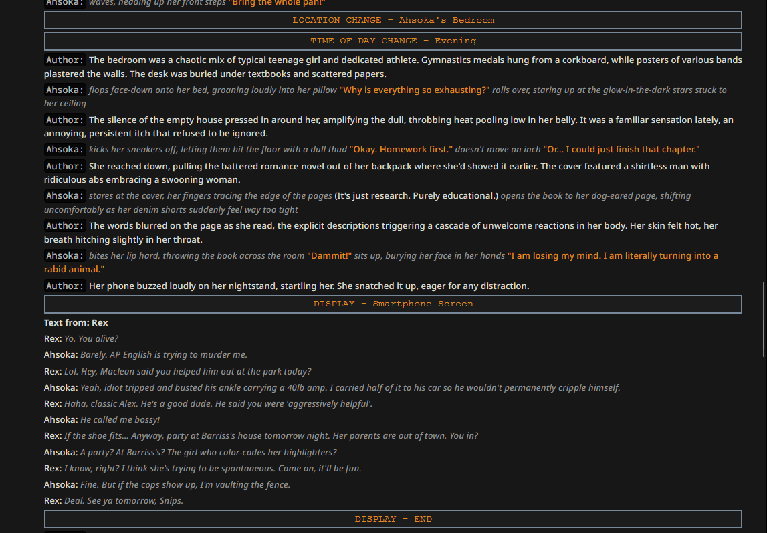This screenshot has height=533, width=767.
Task: Click the DISPLAY END banner
Action: pos(393,519)
